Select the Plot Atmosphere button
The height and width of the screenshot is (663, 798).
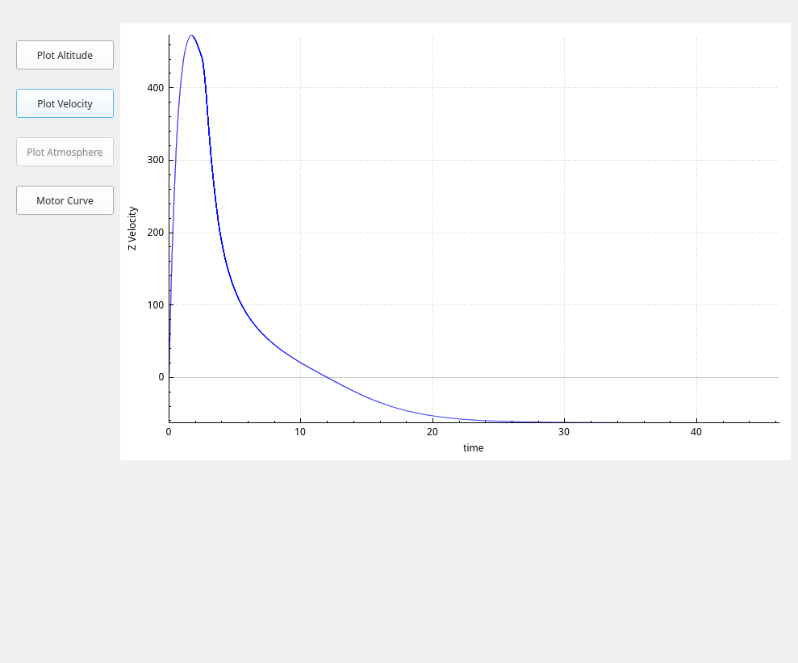[65, 152]
